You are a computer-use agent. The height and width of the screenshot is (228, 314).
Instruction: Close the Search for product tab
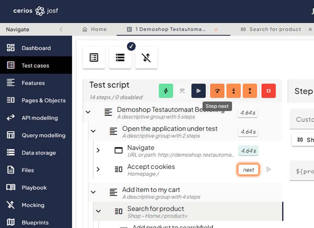(x=310, y=29)
